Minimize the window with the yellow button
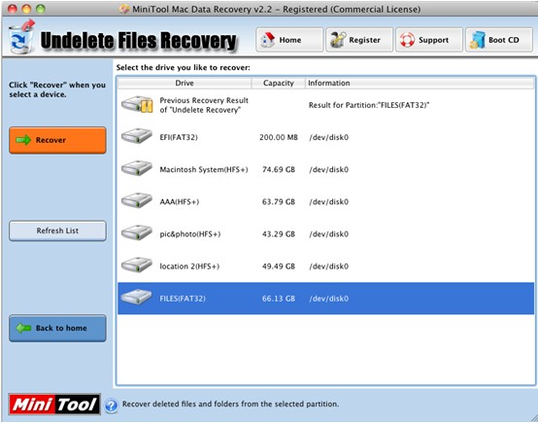Viewport: 538px width, 423px height. click(26, 9)
